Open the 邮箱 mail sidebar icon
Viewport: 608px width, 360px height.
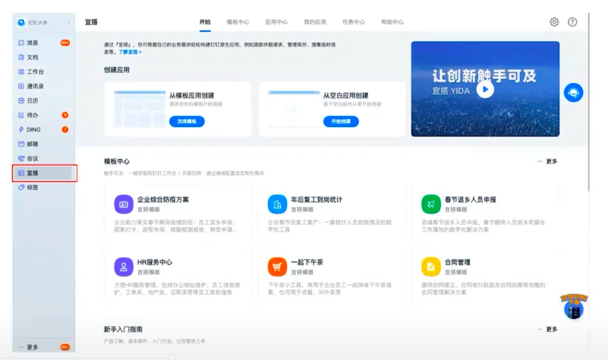tap(21, 144)
